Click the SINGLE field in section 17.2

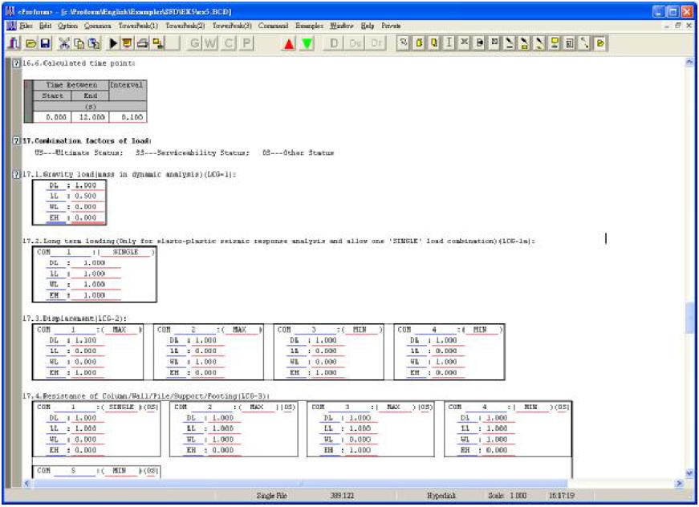pos(126,252)
